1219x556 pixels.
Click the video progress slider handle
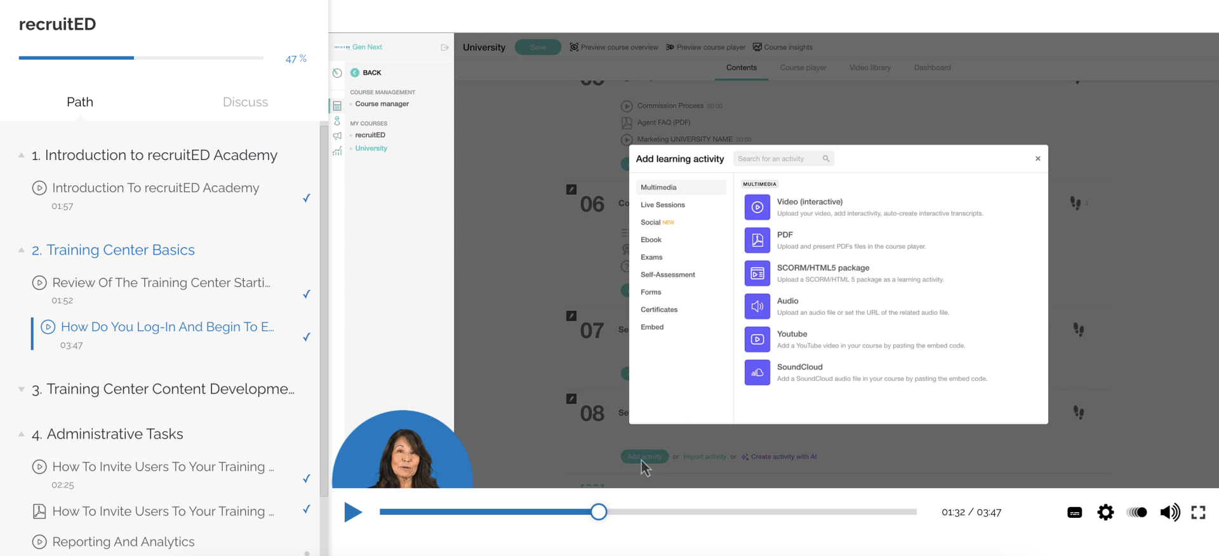click(598, 512)
